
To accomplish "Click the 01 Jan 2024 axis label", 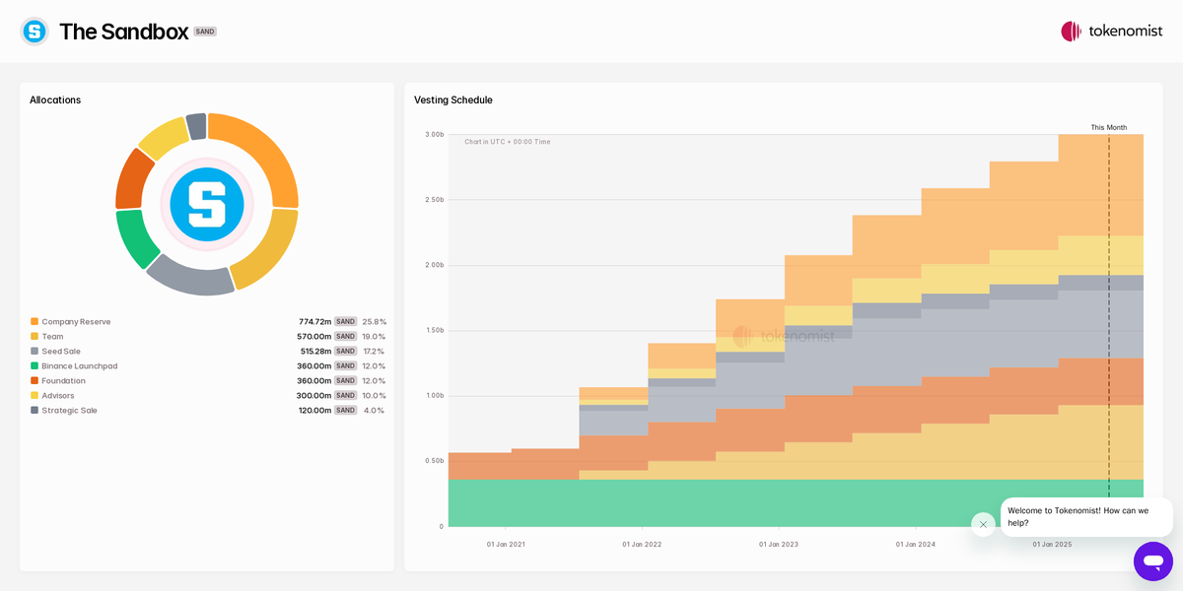I will pyautogui.click(x=916, y=544).
